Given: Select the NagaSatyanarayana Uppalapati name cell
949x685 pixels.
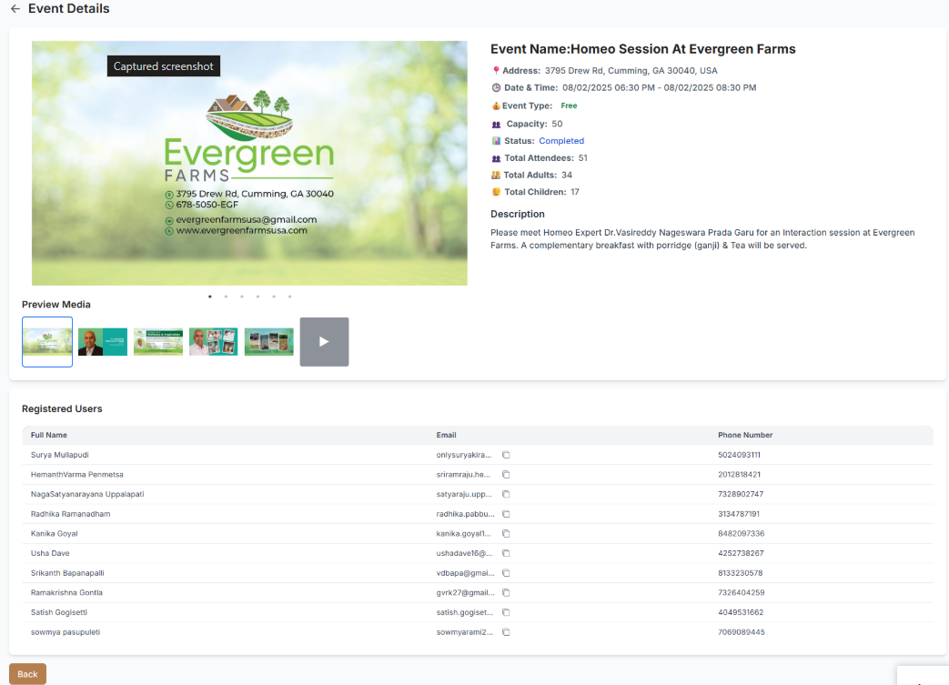Looking at the screenshot, I should point(87,494).
